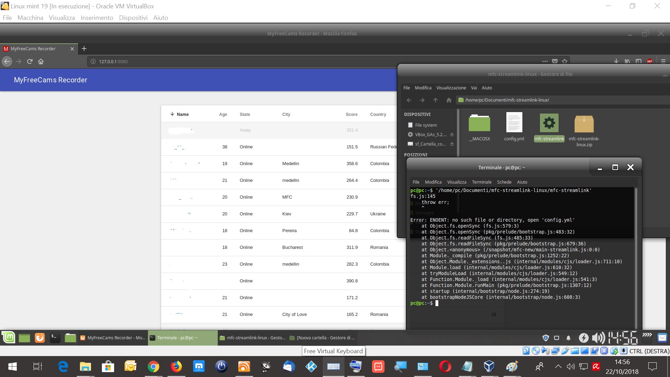Open a new Firefox tab

tap(84, 49)
